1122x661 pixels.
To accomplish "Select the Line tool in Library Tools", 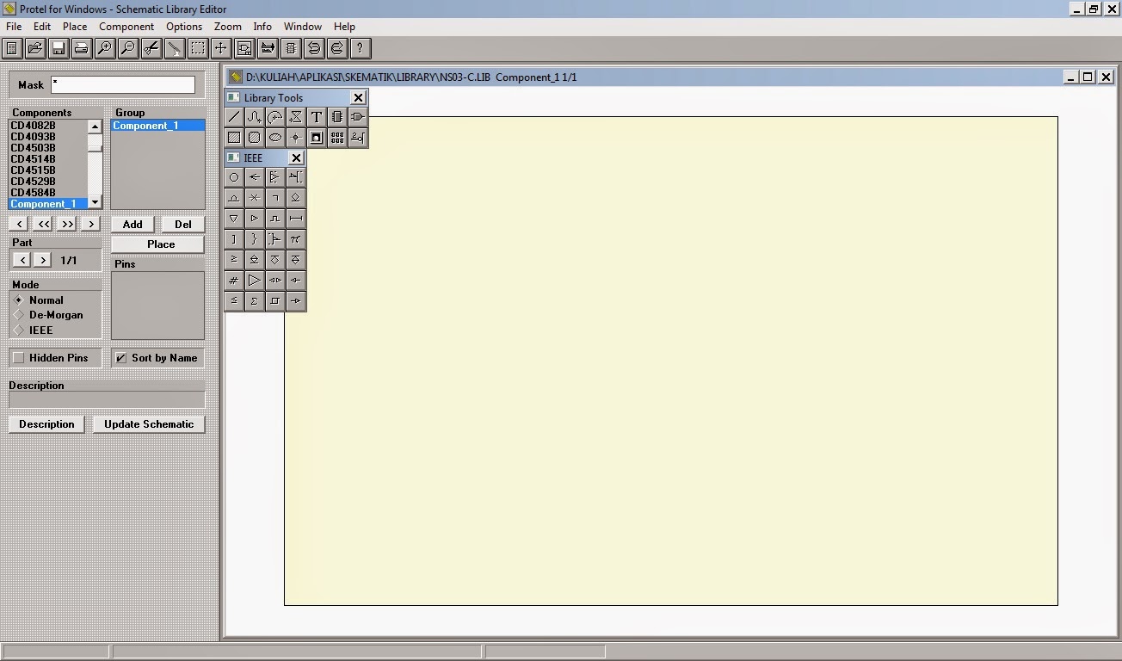I will pos(233,116).
